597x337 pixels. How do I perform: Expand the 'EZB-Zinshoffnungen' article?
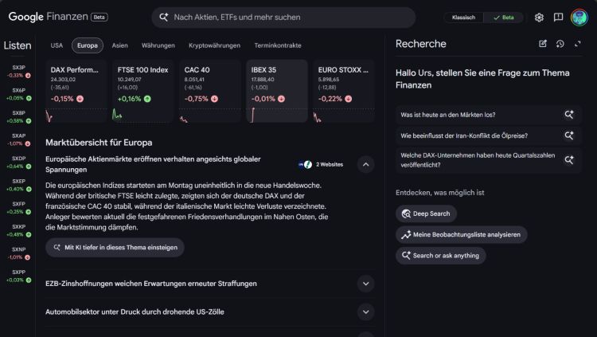tap(365, 284)
